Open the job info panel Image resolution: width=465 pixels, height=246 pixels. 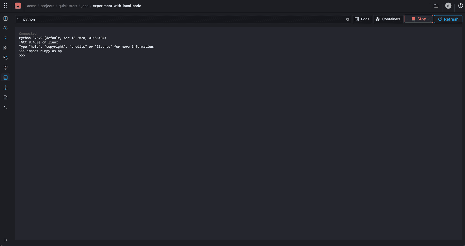pos(5,19)
